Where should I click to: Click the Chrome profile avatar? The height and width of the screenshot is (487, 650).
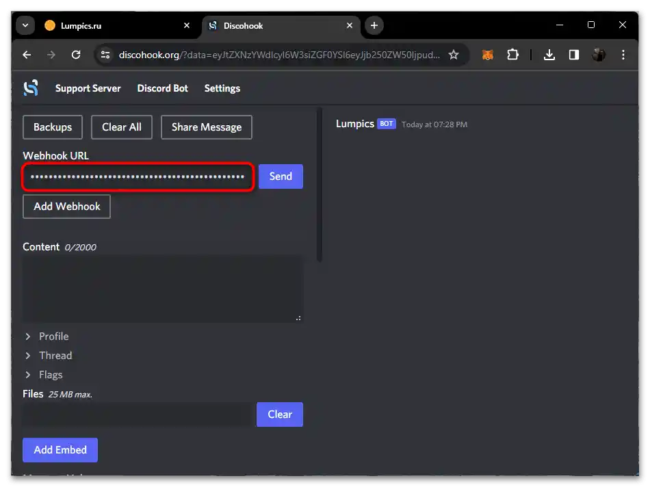(x=599, y=55)
